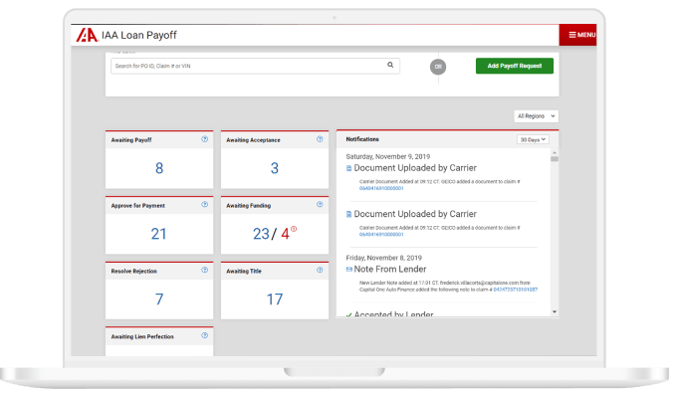Click help icon on Awaiting Lien Perfection card
Image resolution: width=674 pixels, height=397 pixels.
pos(205,335)
